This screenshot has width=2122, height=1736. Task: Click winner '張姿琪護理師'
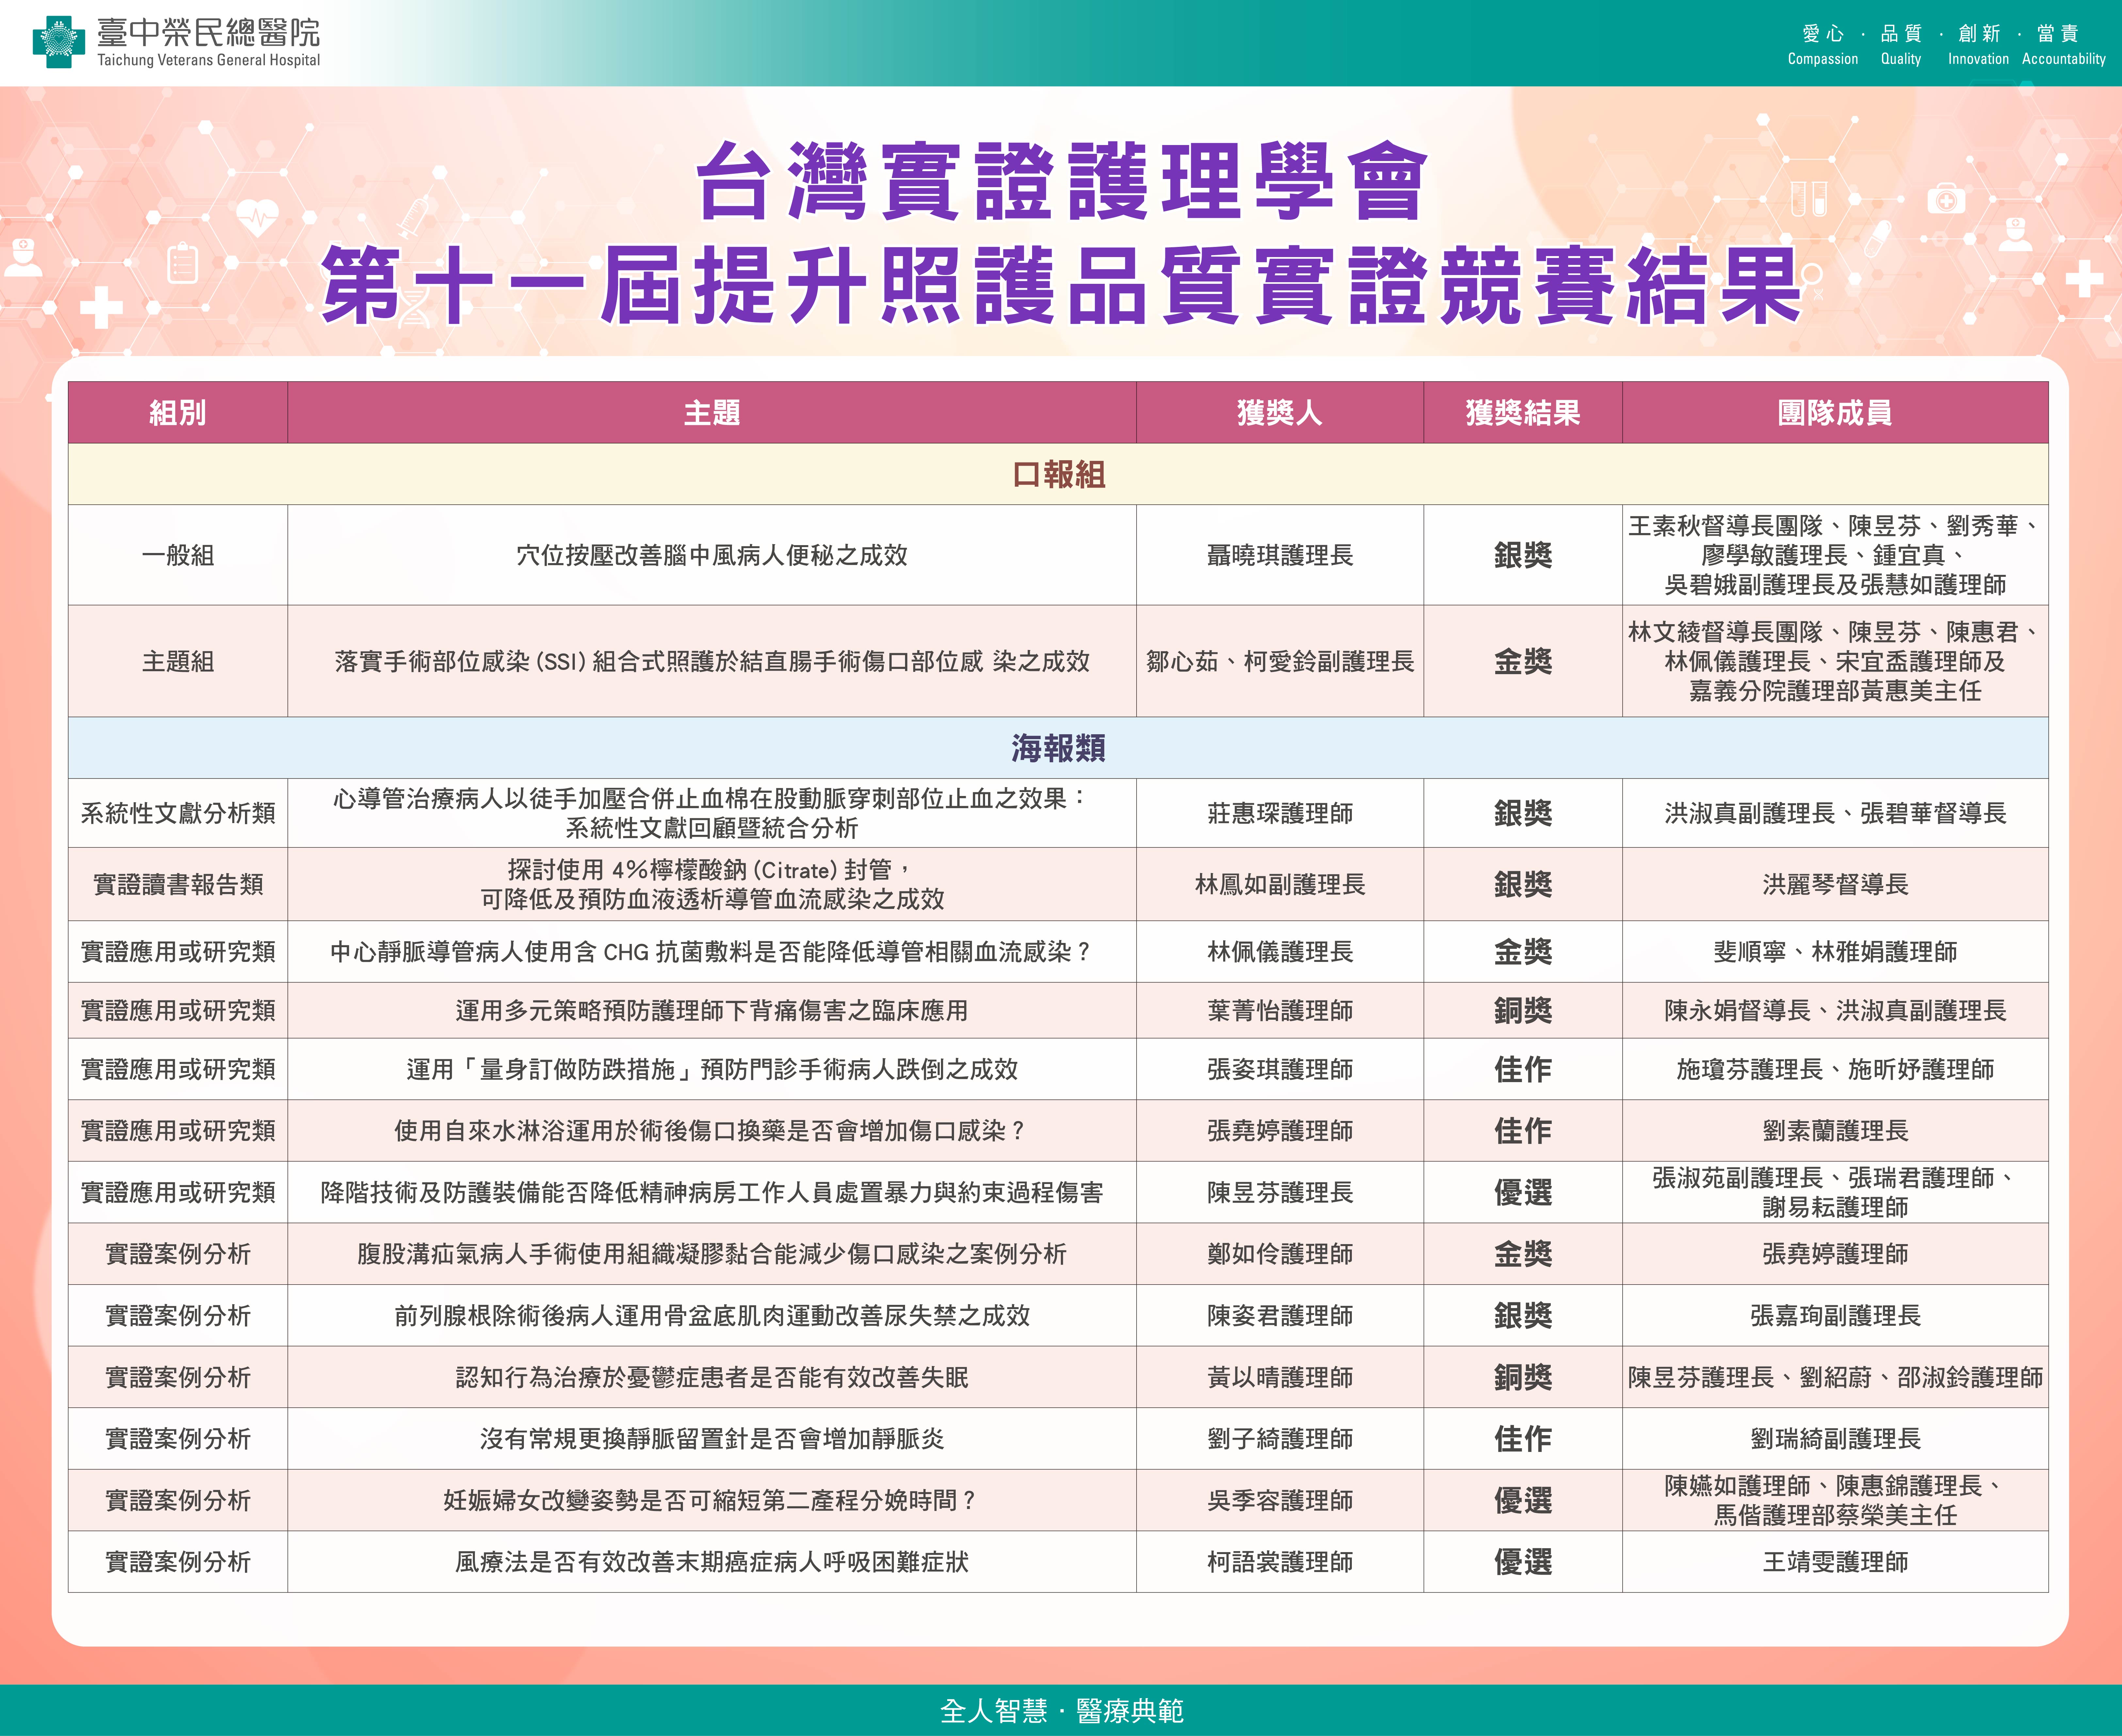pos(1280,1069)
